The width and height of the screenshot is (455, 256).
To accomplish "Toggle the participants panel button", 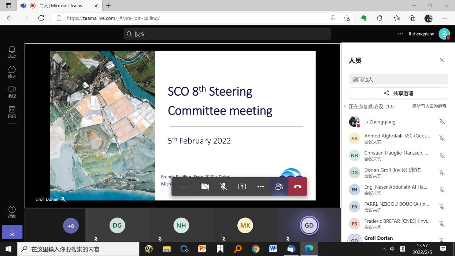I will [x=279, y=186].
